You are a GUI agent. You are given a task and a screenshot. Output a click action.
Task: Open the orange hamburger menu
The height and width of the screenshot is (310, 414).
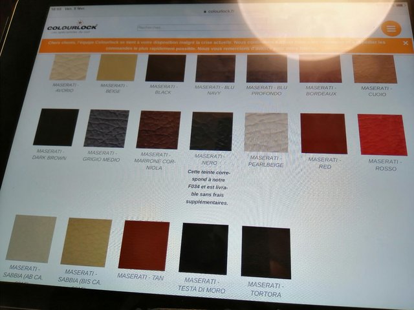coord(391,28)
